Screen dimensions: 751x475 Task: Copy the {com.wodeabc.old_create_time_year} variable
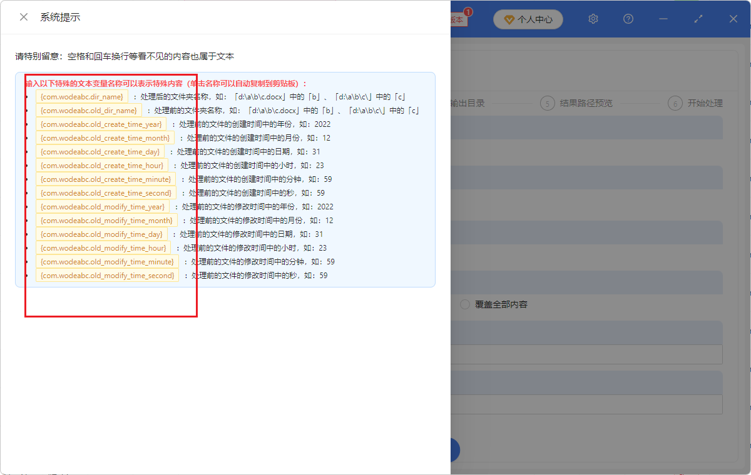click(101, 124)
